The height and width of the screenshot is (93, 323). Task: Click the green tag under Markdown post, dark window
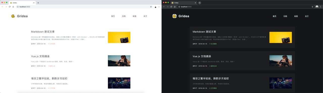point(213,44)
